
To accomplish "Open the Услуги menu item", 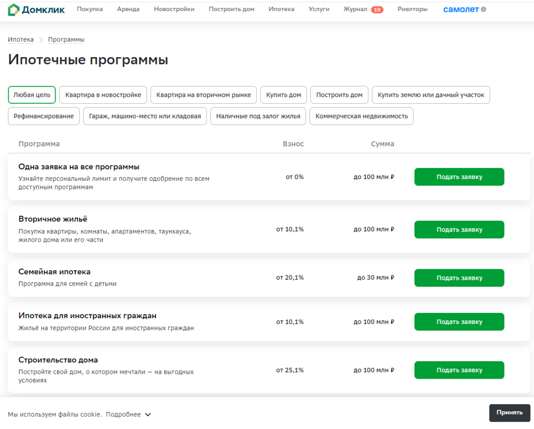I will 319,9.
